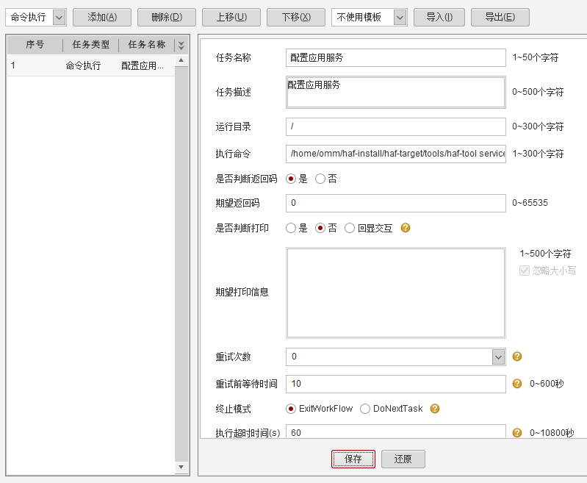This screenshot has height=483, width=587.
Task: Select 否 for 是否判断返回码
Action: [320, 179]
